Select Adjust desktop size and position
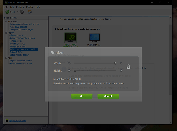The image size is (177, 131). tap(24, 49)
